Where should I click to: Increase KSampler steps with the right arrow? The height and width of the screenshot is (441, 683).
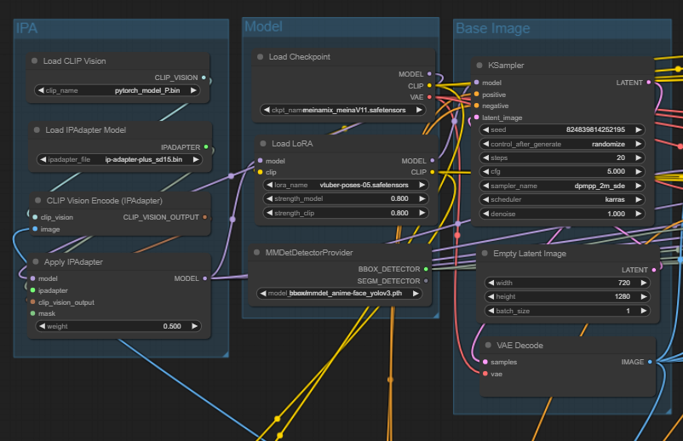tap(639, 157)
